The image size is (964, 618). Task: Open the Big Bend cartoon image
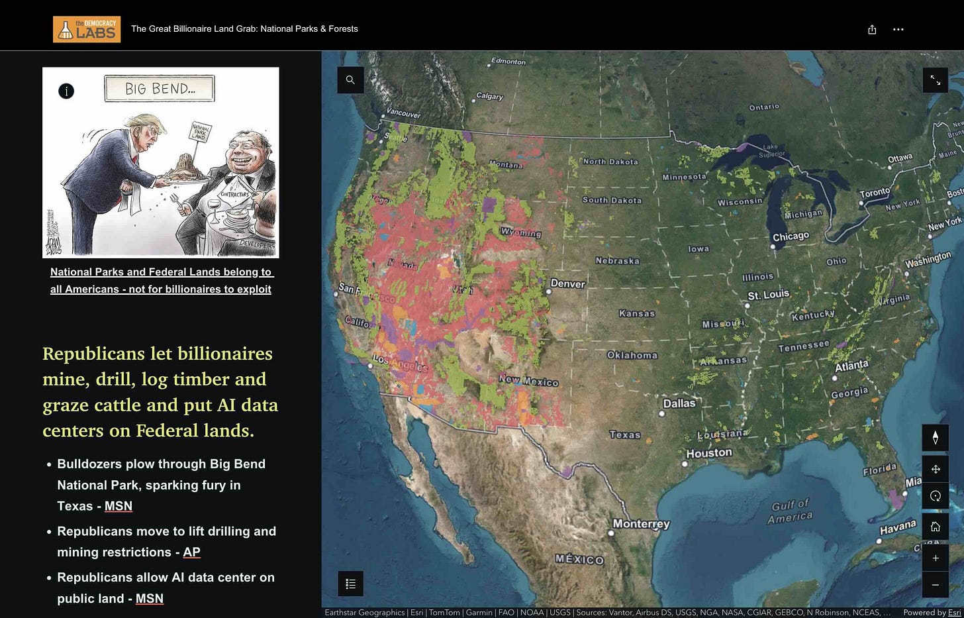pos(161,162)
